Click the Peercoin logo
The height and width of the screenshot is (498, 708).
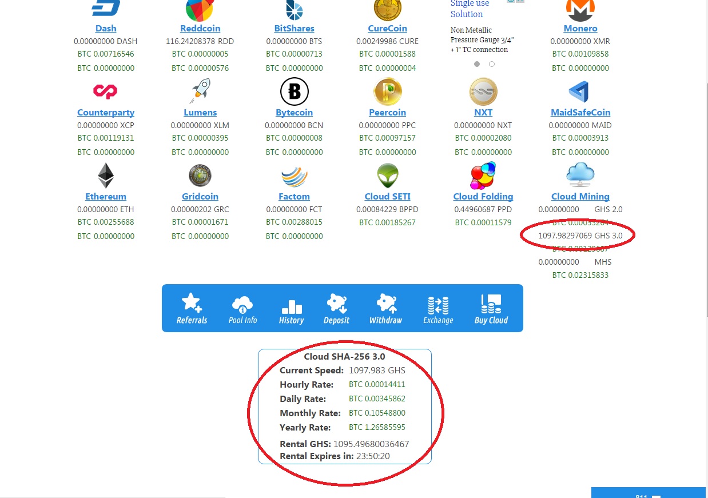[x=388, y=91]
